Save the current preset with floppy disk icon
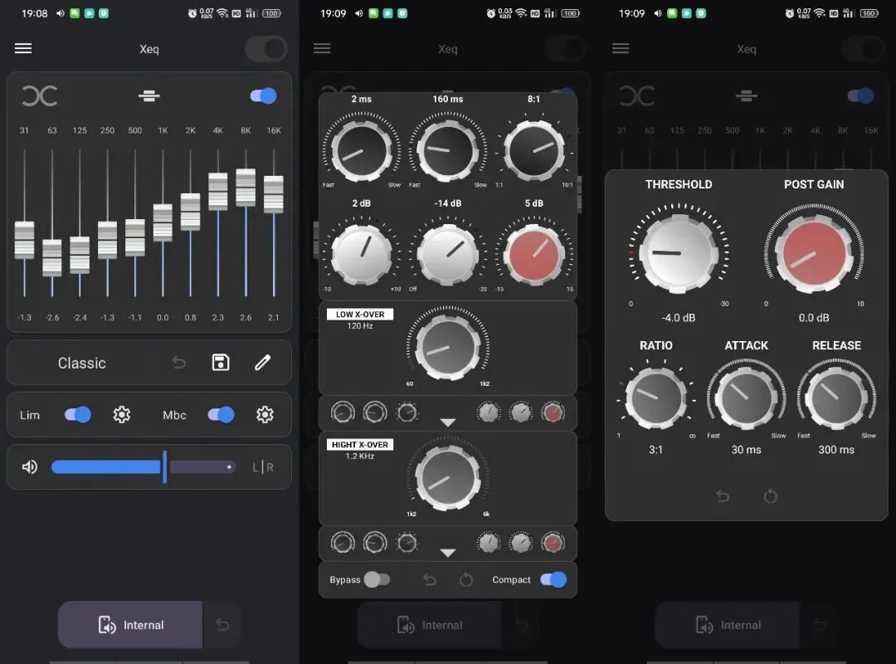Viewport: 896px width, 664px height. pyautogui.click(x=221, y=363)
